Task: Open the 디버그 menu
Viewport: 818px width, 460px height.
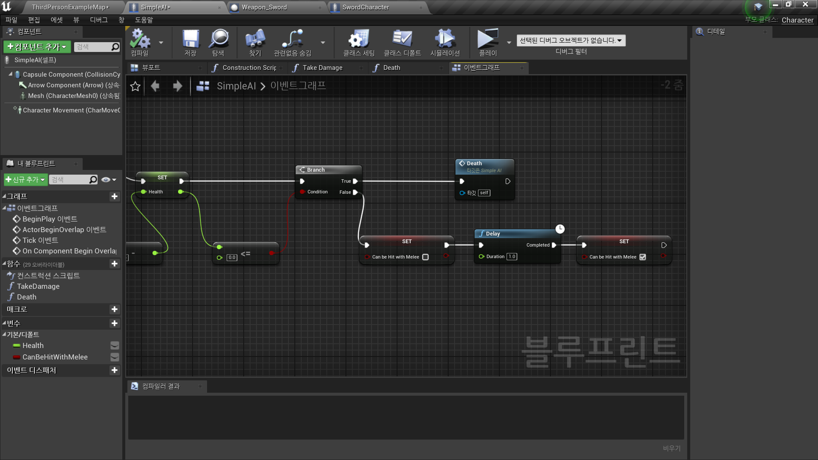Action: pyautogui.click(x=98, y=20)
